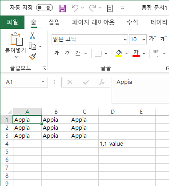Click the three-dot formula bar resize handle
Viewport: 169px width, 186px height.
coord(55,82)
